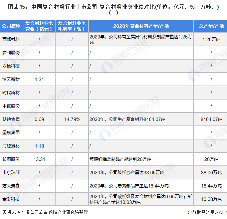Click the 8464.07吨 total output cell
This screenshot has width=227, height=219.
[x=211, y=119]
